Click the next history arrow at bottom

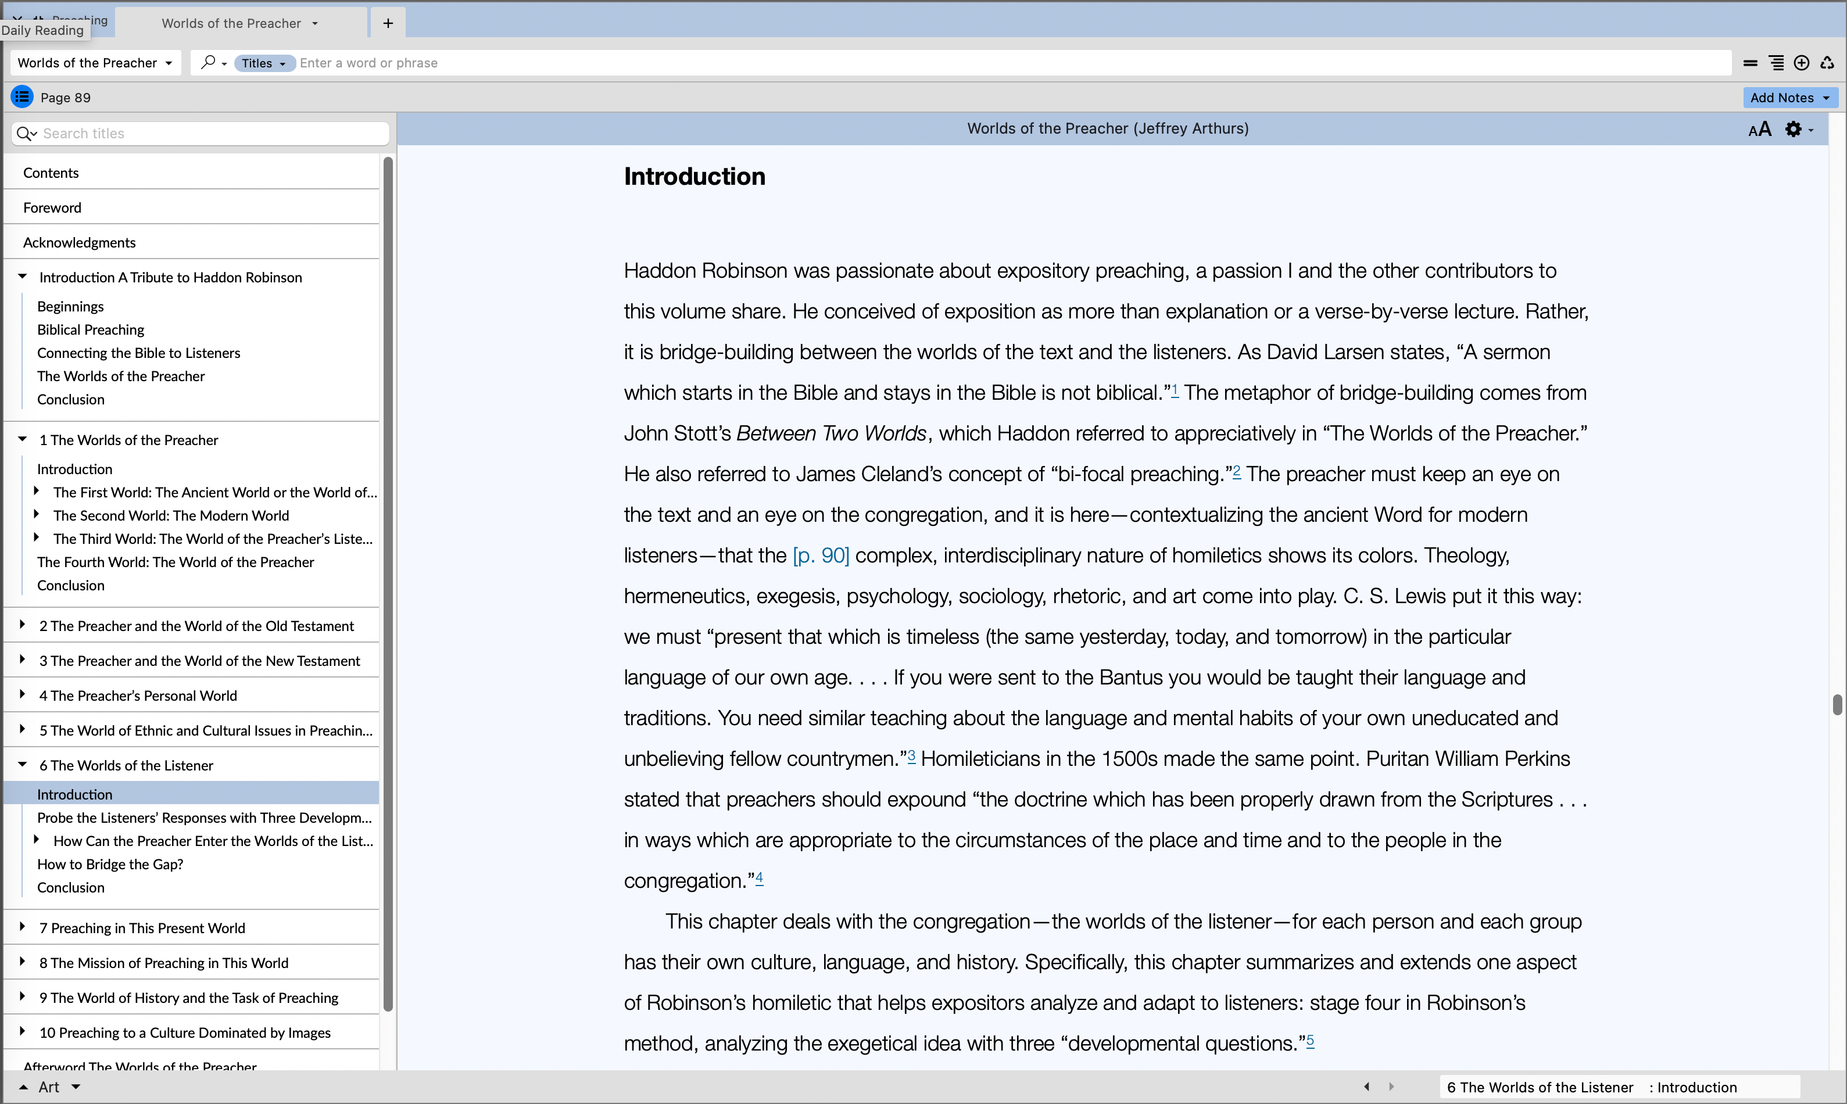[x=1391, y=1086]
